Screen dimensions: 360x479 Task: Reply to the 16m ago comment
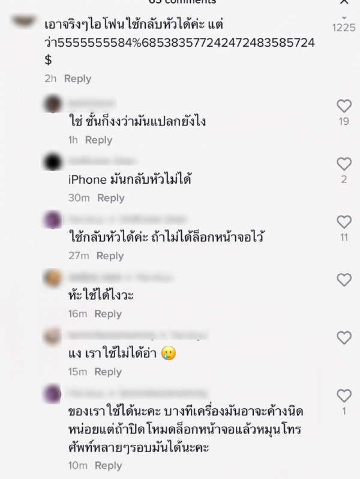(x=108, y=314)
